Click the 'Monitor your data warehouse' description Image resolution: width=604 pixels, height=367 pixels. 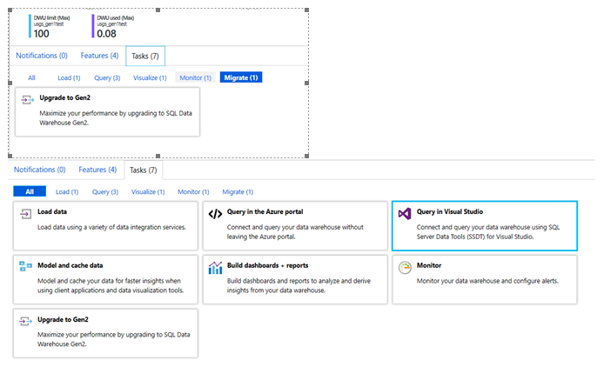coord(487,281)
